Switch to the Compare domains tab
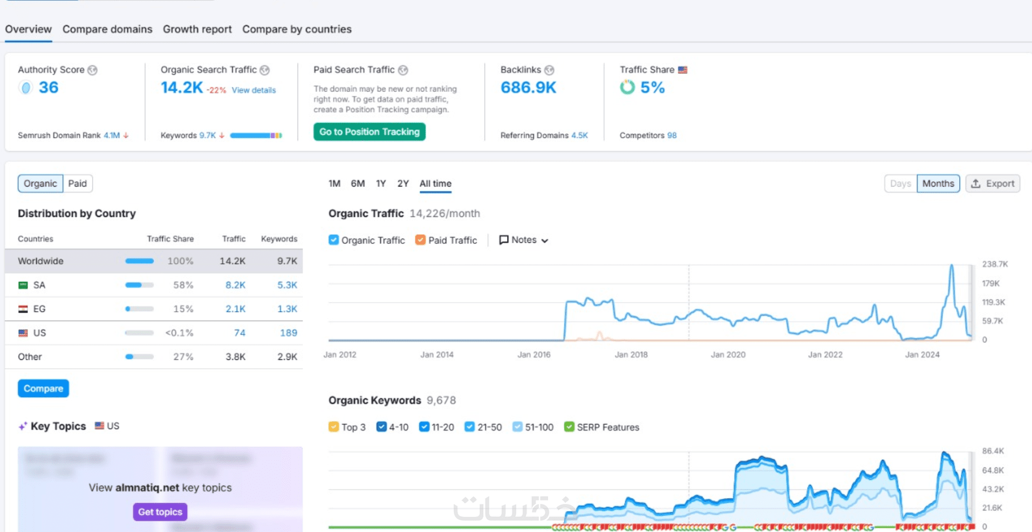The image size is (1032, 532). point(107,29)
